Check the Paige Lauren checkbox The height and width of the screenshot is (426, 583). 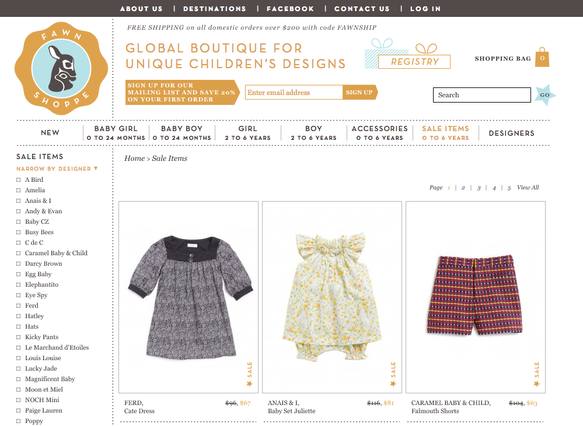[18, 410]
